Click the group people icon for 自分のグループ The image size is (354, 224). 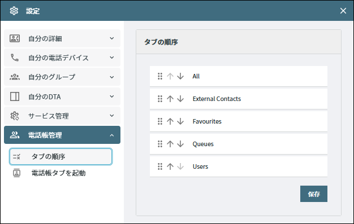point(15,77)
